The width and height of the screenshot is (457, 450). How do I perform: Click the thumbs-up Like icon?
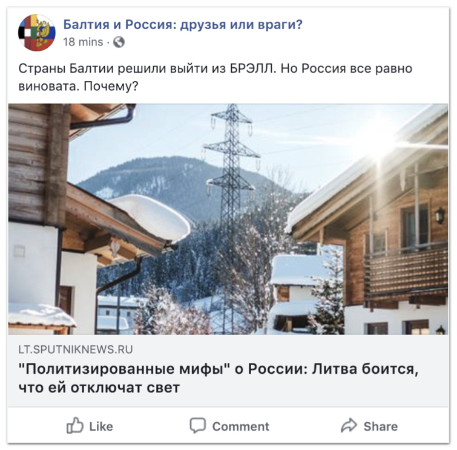(75, 426)
